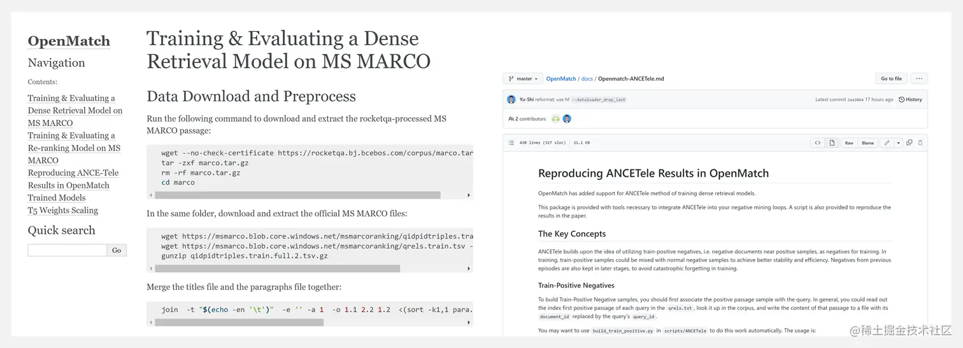
Task: Click the Openmatch-ANCETele.md filename text
Action: 631,79
